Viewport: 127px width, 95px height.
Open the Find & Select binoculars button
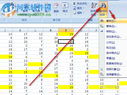click(103, 9)
